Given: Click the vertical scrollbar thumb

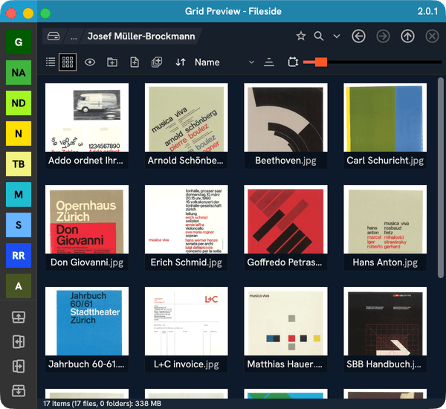Looking at the screenshot, I should 441,178.
